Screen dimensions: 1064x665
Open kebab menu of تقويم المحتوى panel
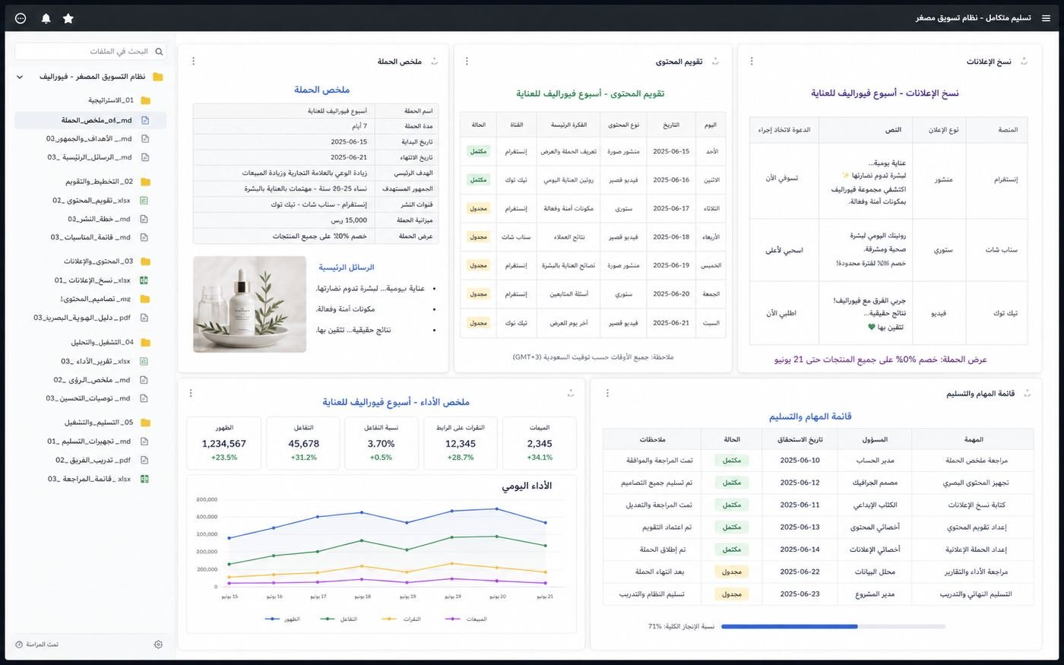tap(467, 62)
